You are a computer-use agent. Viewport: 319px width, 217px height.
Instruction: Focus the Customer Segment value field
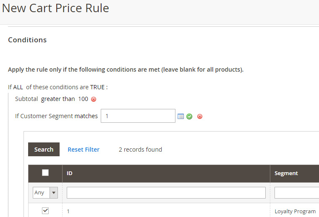[138, 116]
